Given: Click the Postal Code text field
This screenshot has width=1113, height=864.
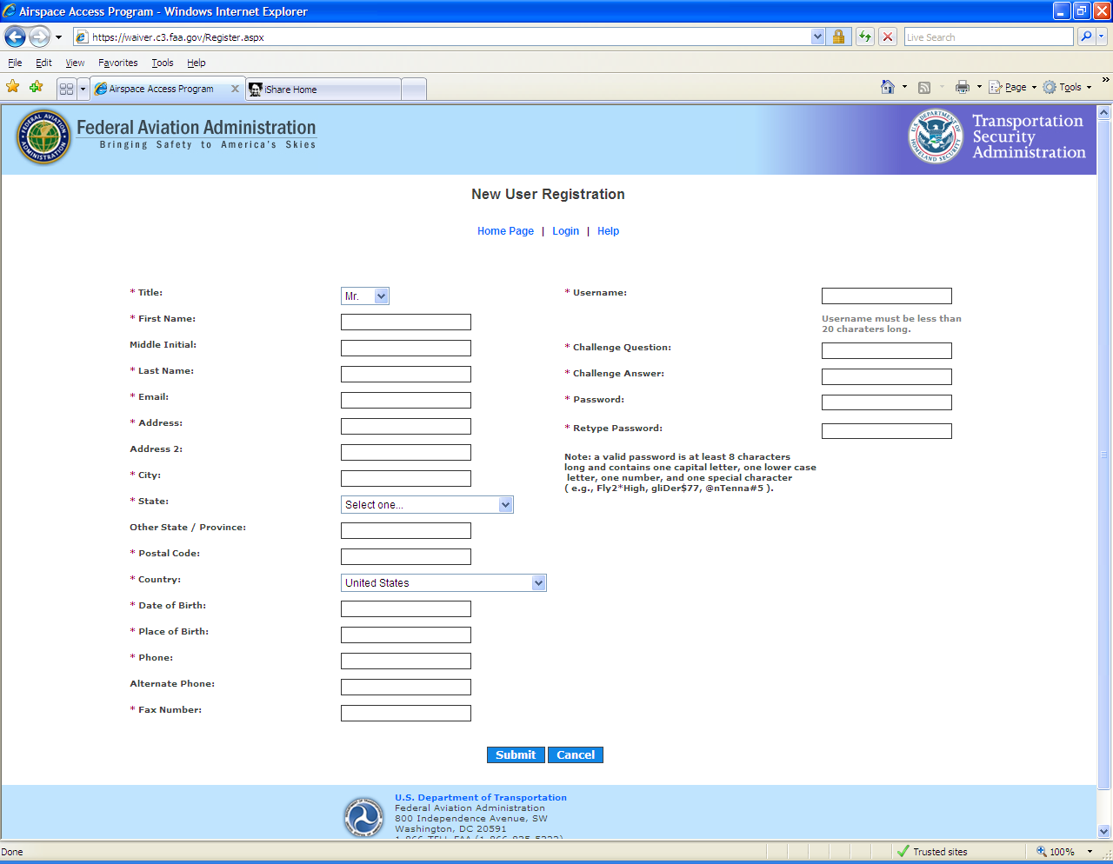Looking at the screenshot, I should [x=406, y=557].
